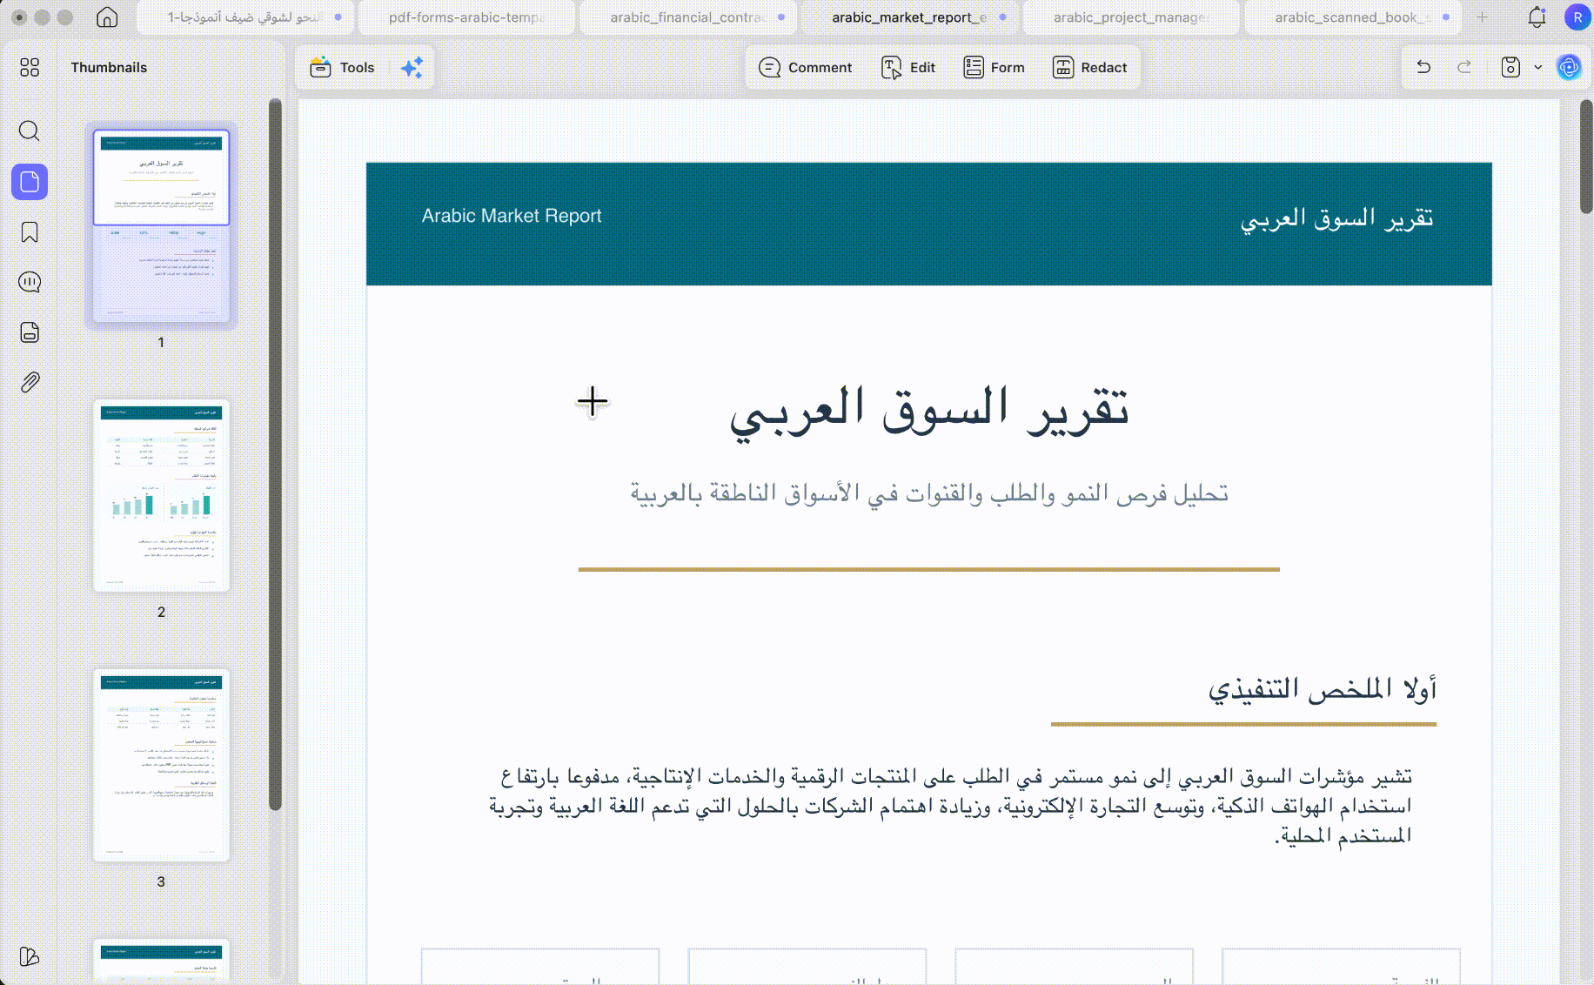Image resolution: width=1594 pixels, height=985 pixels.
Task: Open the Tools button
Action: click(x=343, y=67)
